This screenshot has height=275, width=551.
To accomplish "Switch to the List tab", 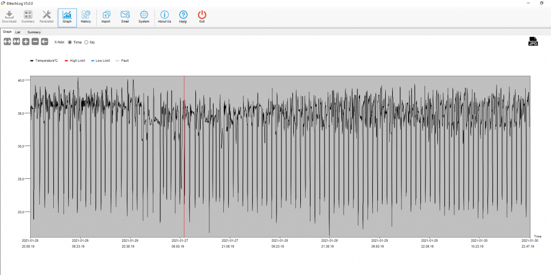I will 18,32.
